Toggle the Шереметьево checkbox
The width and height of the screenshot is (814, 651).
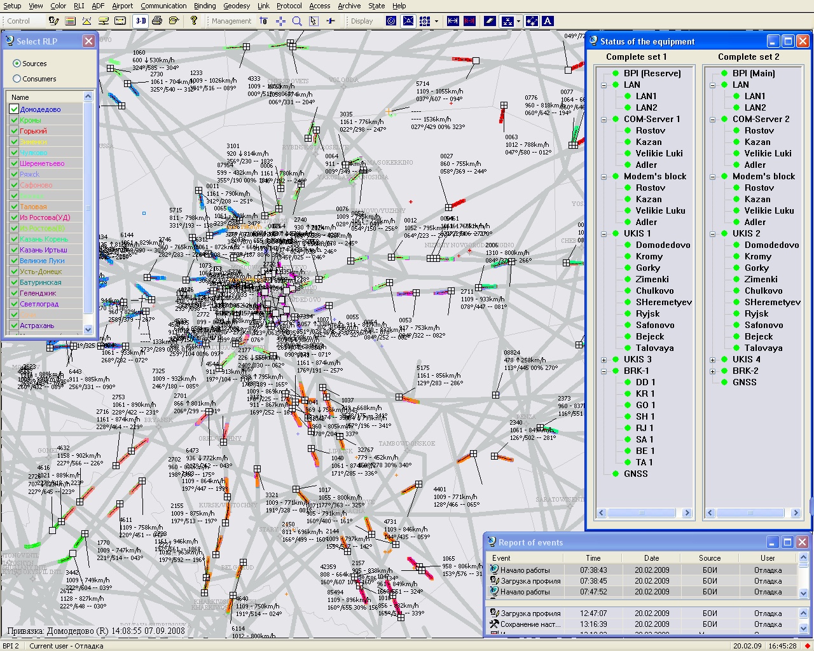(14, 163)
